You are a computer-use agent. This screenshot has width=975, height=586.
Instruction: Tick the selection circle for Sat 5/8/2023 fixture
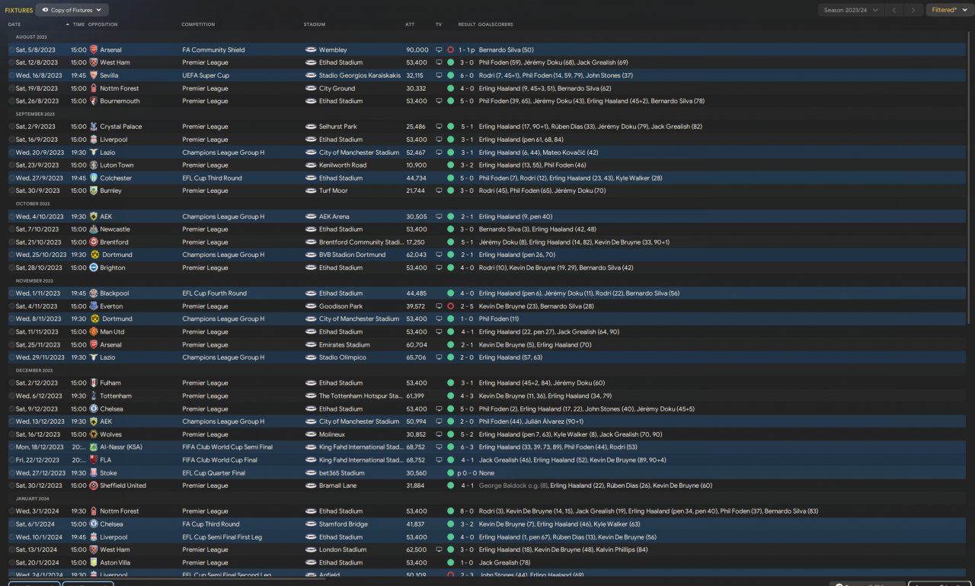coord(11,50)
